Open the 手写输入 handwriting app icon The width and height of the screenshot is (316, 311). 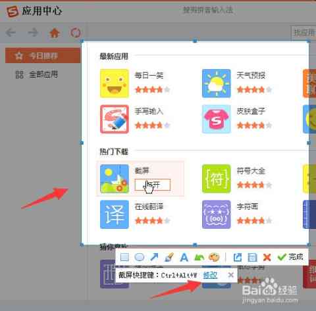pyautogui.click(x=115, y=119)
